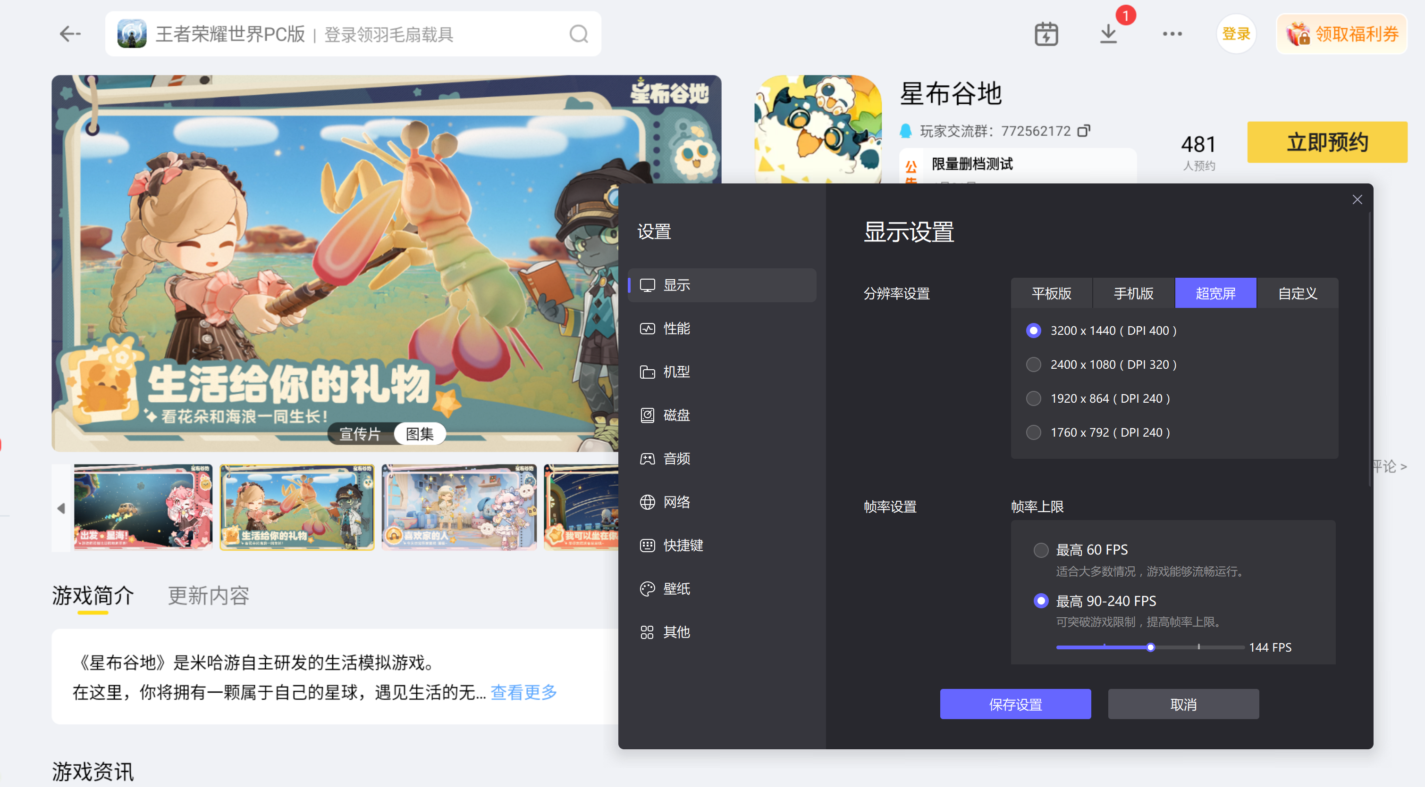Viewport: 1425px width, 787px height.
Task: Select 2400 x 1080 resolution option
Action: tap(1033, 365)
